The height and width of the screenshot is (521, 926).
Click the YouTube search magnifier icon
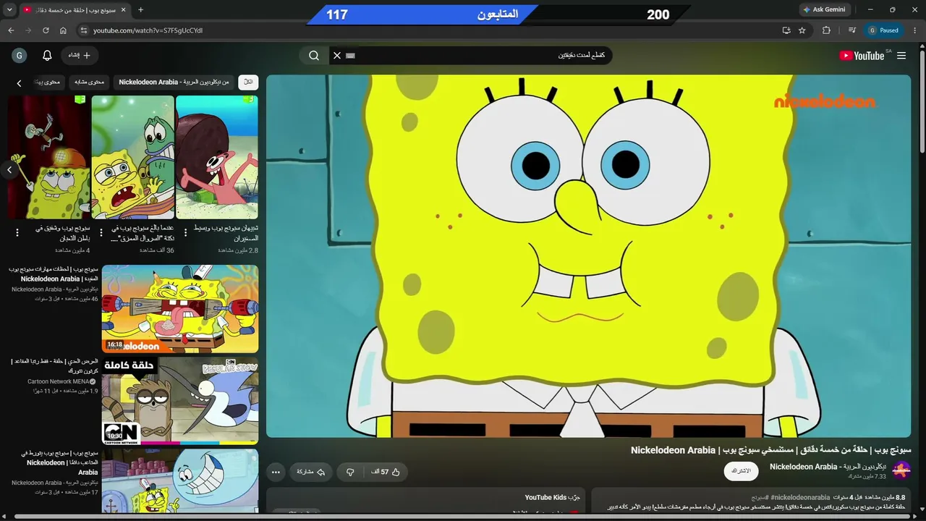(314, 56)
